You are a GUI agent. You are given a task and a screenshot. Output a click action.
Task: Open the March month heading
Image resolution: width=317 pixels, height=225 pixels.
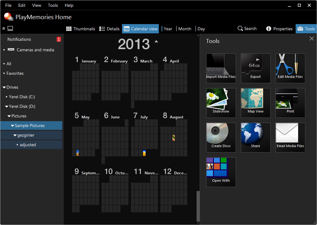click(143, 60)
